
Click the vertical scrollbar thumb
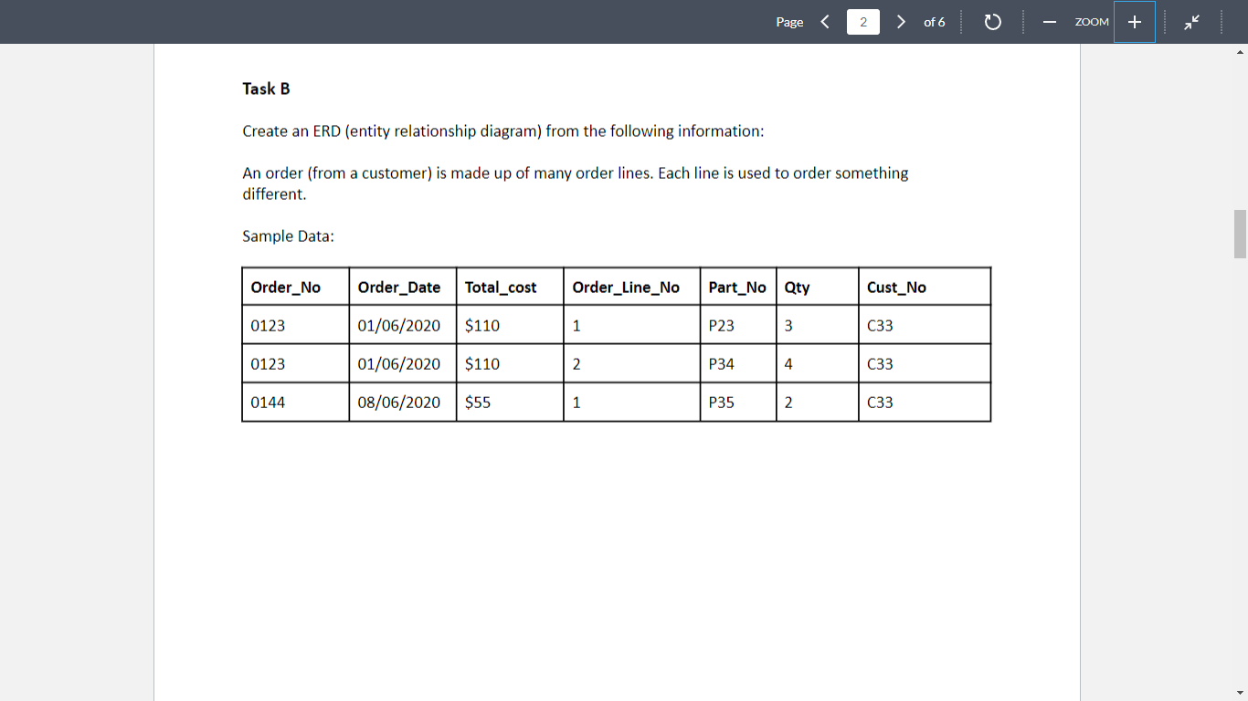pos(1241,230)
